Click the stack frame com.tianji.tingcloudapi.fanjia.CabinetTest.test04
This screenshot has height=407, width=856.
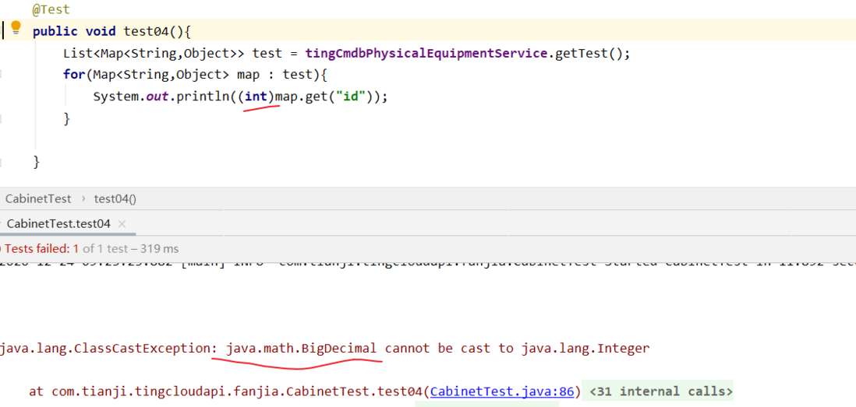click(237, 391)
